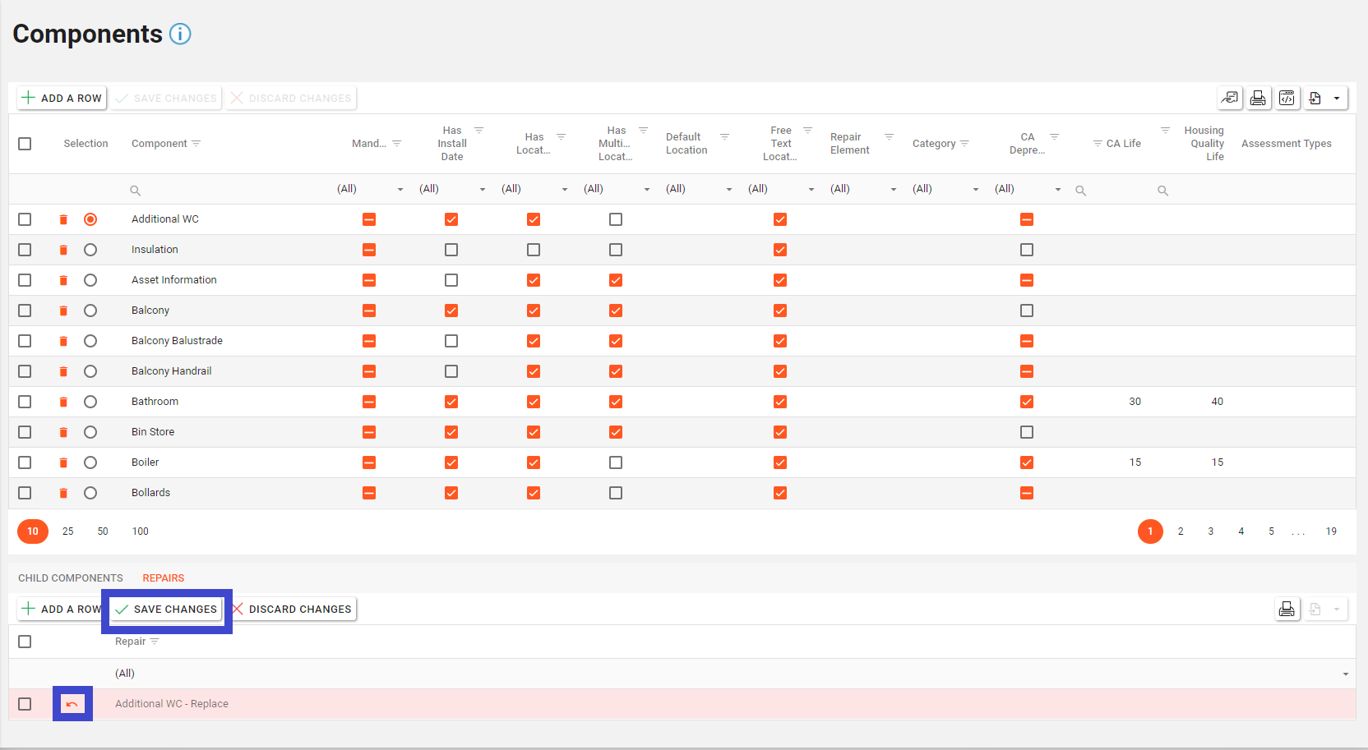Click the hand-holding-card icon in top toolbar
Image resolution: width=1368 pixels, height=750 pixels.
[1229, 98]
